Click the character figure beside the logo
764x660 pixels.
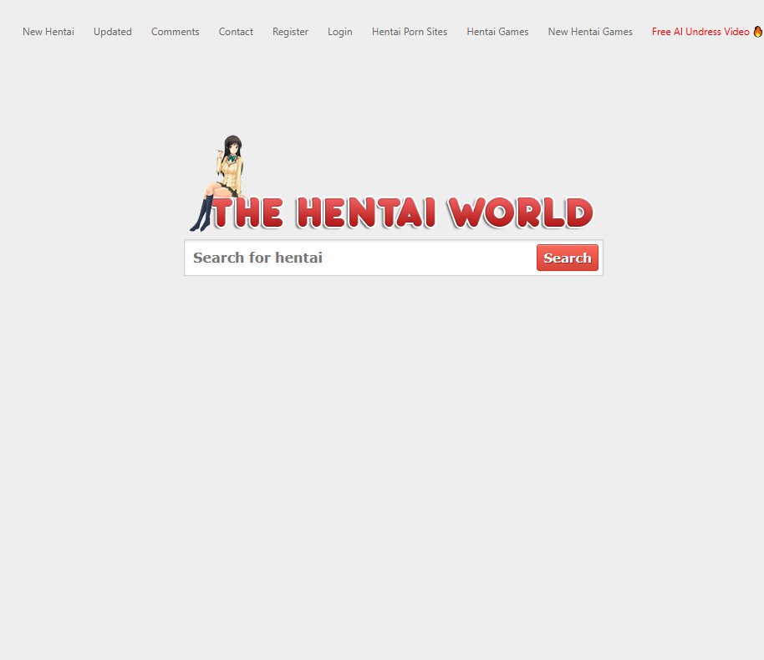[x=216, y=183]
